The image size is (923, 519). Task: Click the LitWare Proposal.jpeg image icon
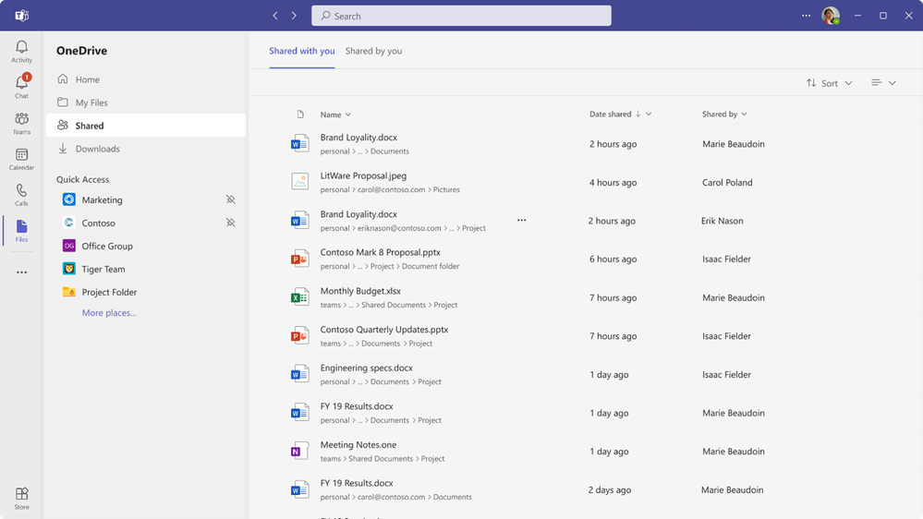(x=299, y=181)
